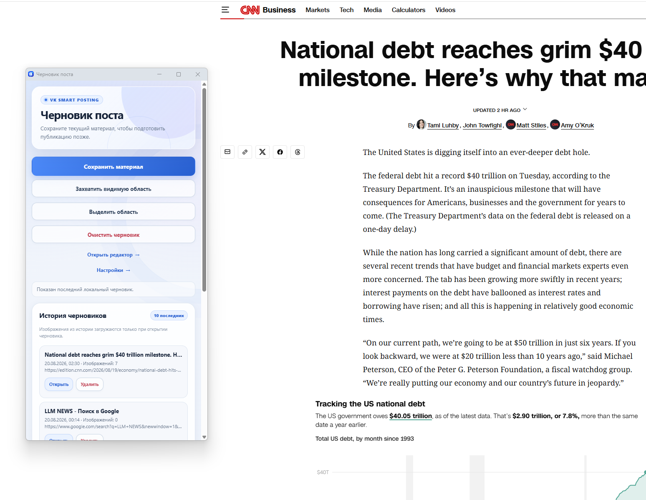Screen dimensions: 646x500
Task: Open the Media section
Action: pos(373,10)
